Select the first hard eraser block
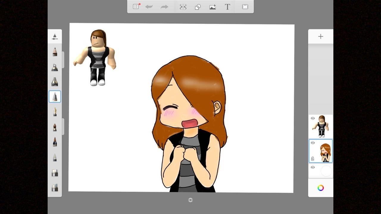This screenshot has height=214, width=381. point(55,173)
